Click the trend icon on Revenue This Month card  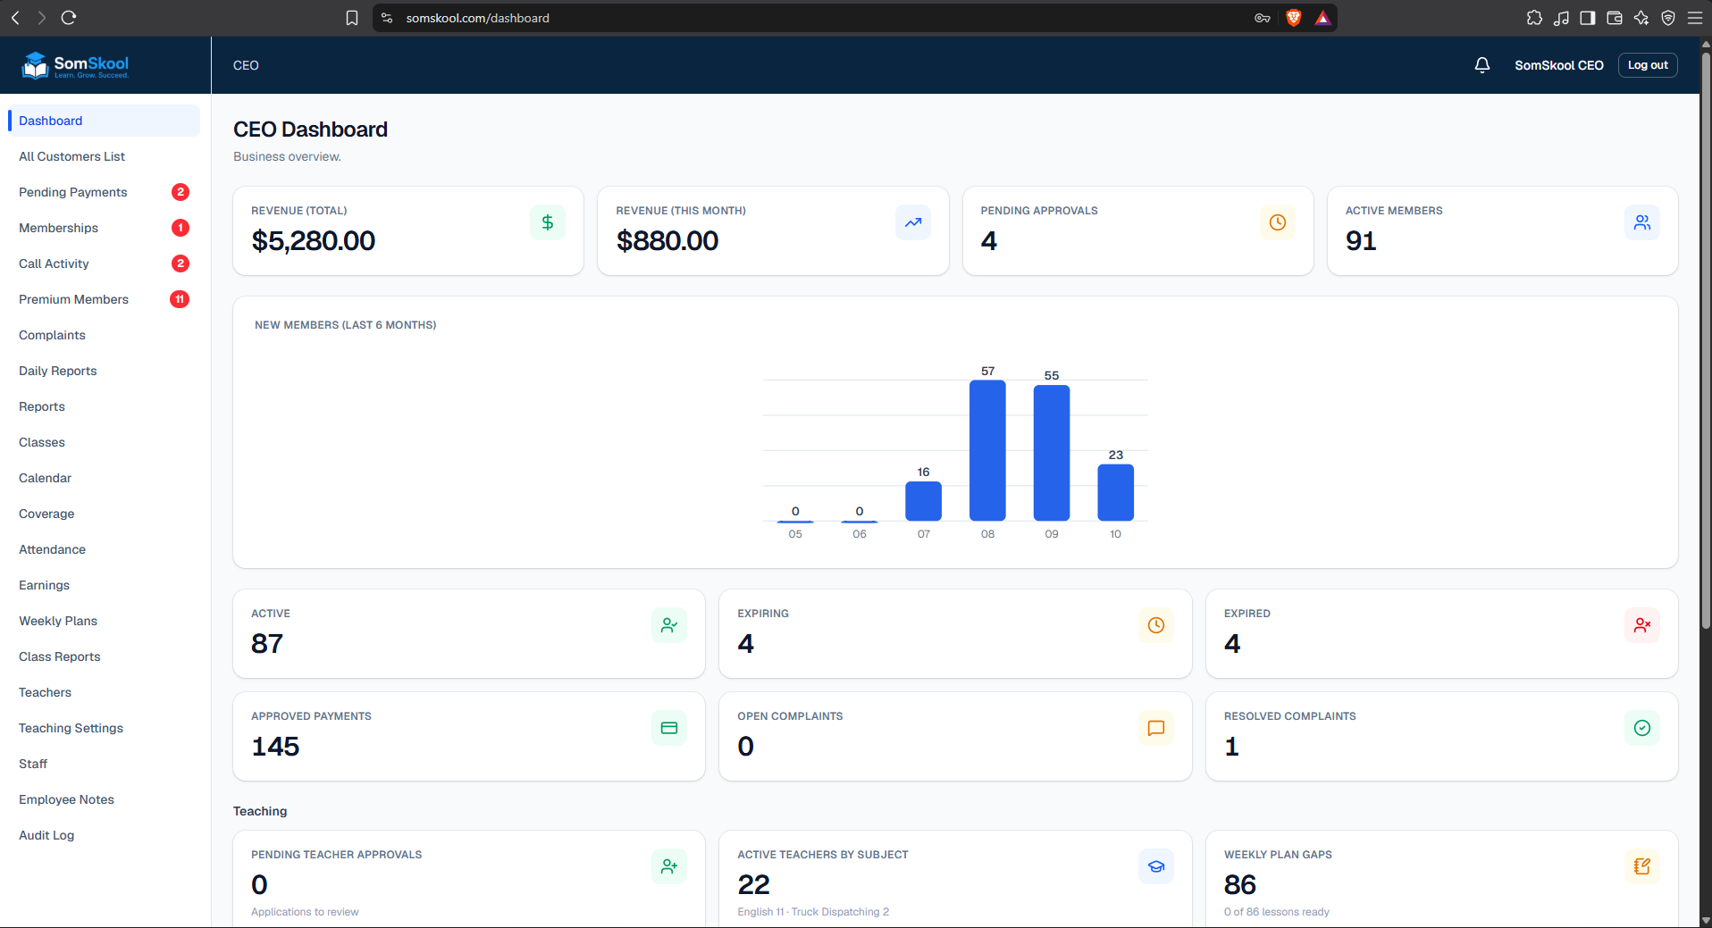pyautogui.click(x=912, y=222)
